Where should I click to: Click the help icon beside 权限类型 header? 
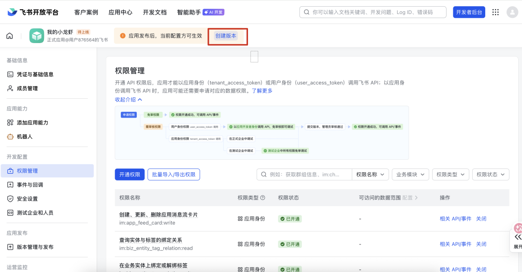(262, 197)
